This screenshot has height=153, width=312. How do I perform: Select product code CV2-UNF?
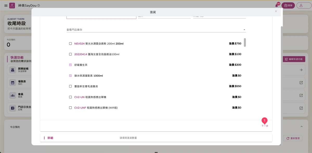tap(80, 108)
